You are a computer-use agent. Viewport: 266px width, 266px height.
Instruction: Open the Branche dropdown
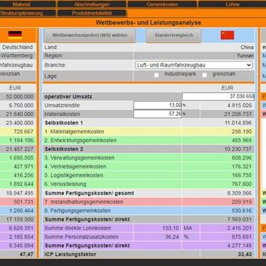pos(194,65)
